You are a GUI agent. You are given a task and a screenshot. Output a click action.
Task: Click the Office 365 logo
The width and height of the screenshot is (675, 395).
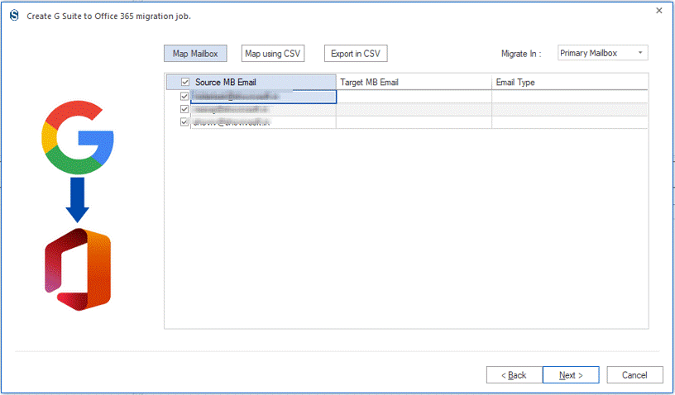78,269
